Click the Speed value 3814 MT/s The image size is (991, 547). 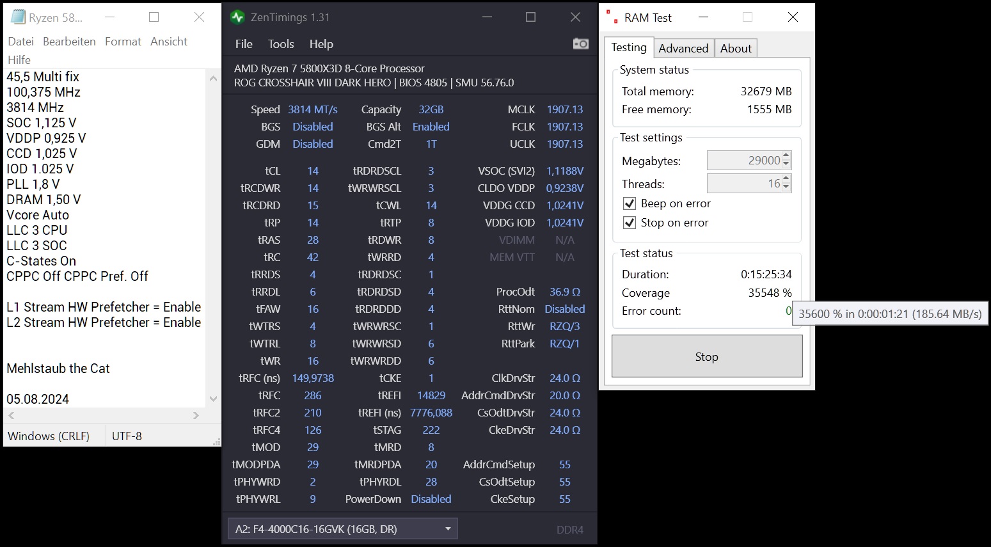[313, 109]
